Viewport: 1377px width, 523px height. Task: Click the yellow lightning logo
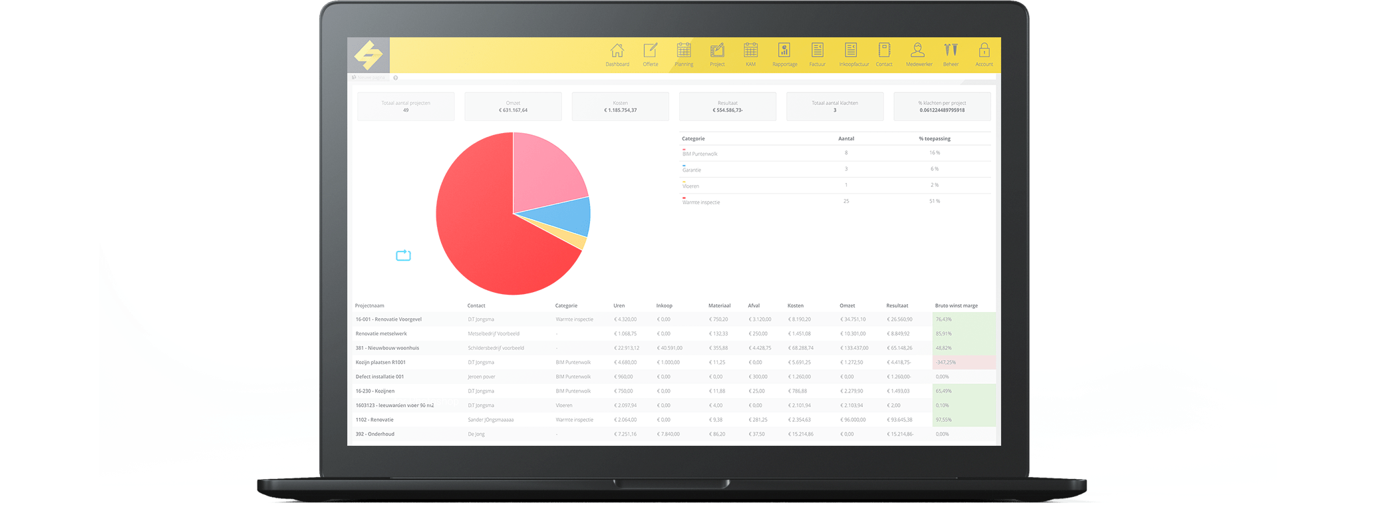click(368, 55)
